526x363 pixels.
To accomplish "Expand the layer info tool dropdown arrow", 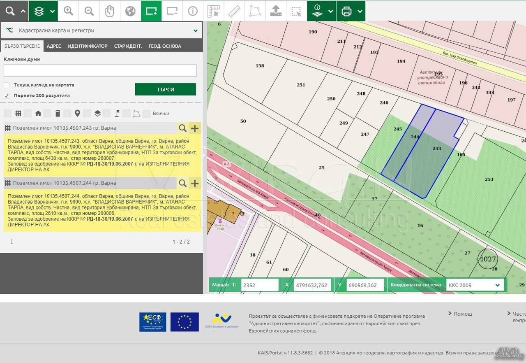I will pos(330,12).
